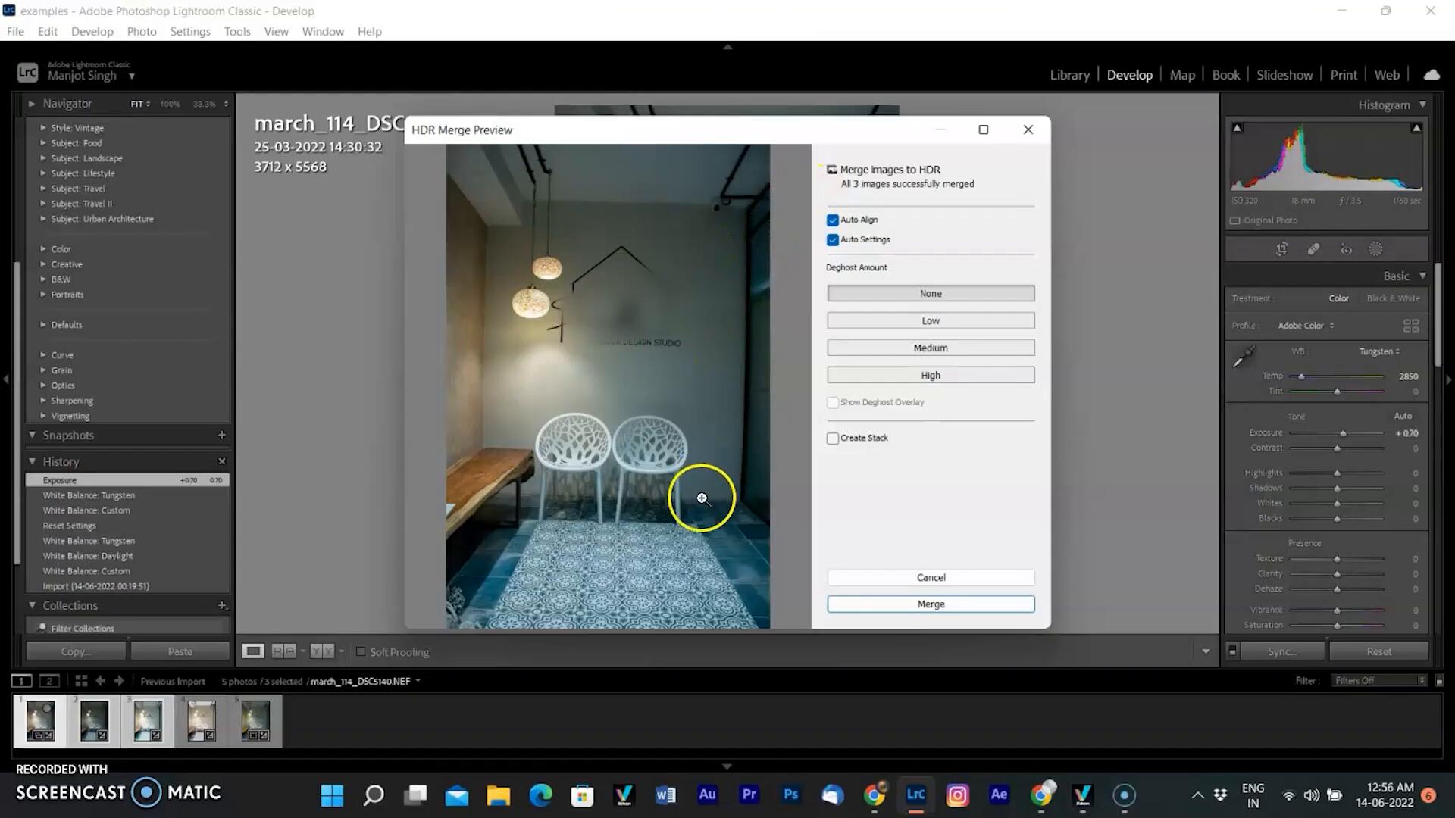Open Photoshop from the Windows taskbar

click(790, 795)
